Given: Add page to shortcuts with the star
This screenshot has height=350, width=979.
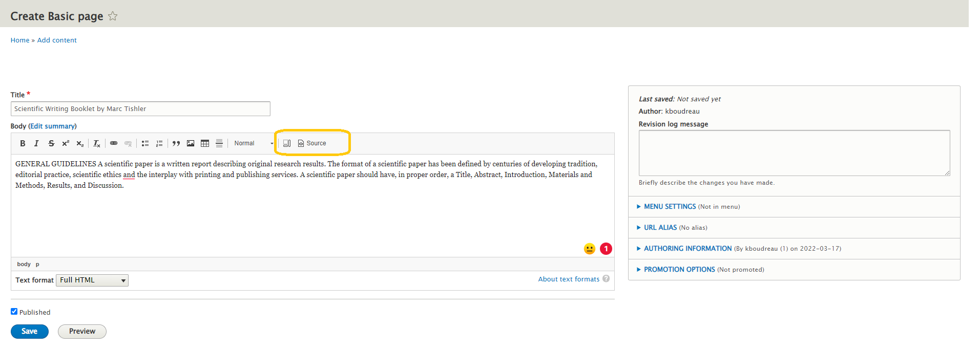Looking at the screenshot, I should (x=113, y=16).
